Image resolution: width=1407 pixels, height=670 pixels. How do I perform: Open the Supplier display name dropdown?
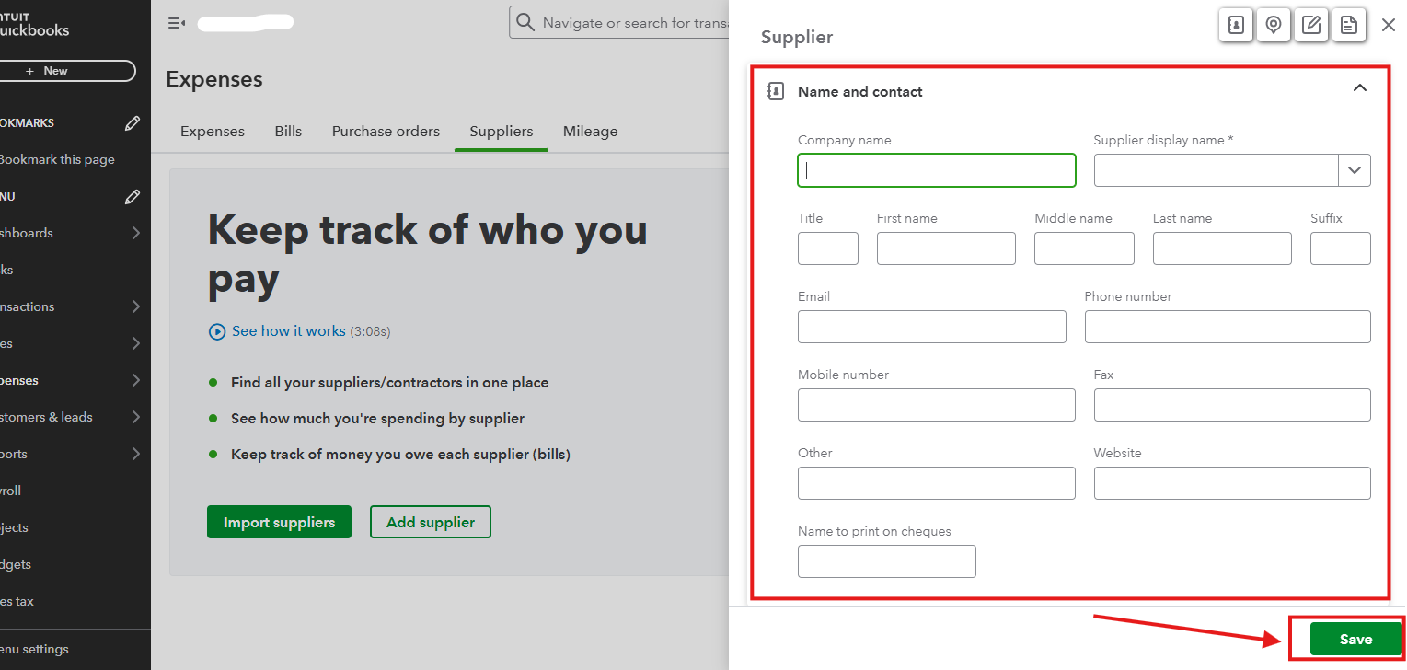(1355, 170)
